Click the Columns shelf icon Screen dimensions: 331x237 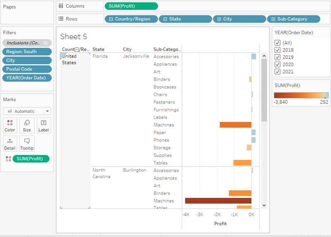point(61,6)
